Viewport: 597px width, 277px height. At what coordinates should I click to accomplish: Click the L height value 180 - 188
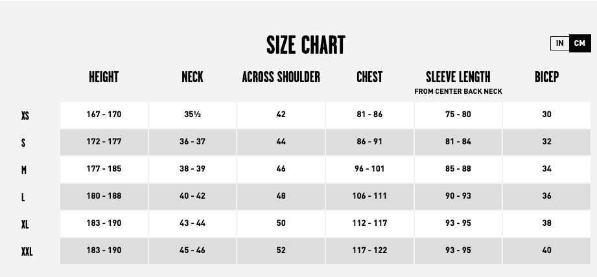[x=104, y=196]
